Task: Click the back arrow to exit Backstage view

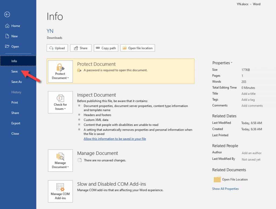Action: [7, 15]
